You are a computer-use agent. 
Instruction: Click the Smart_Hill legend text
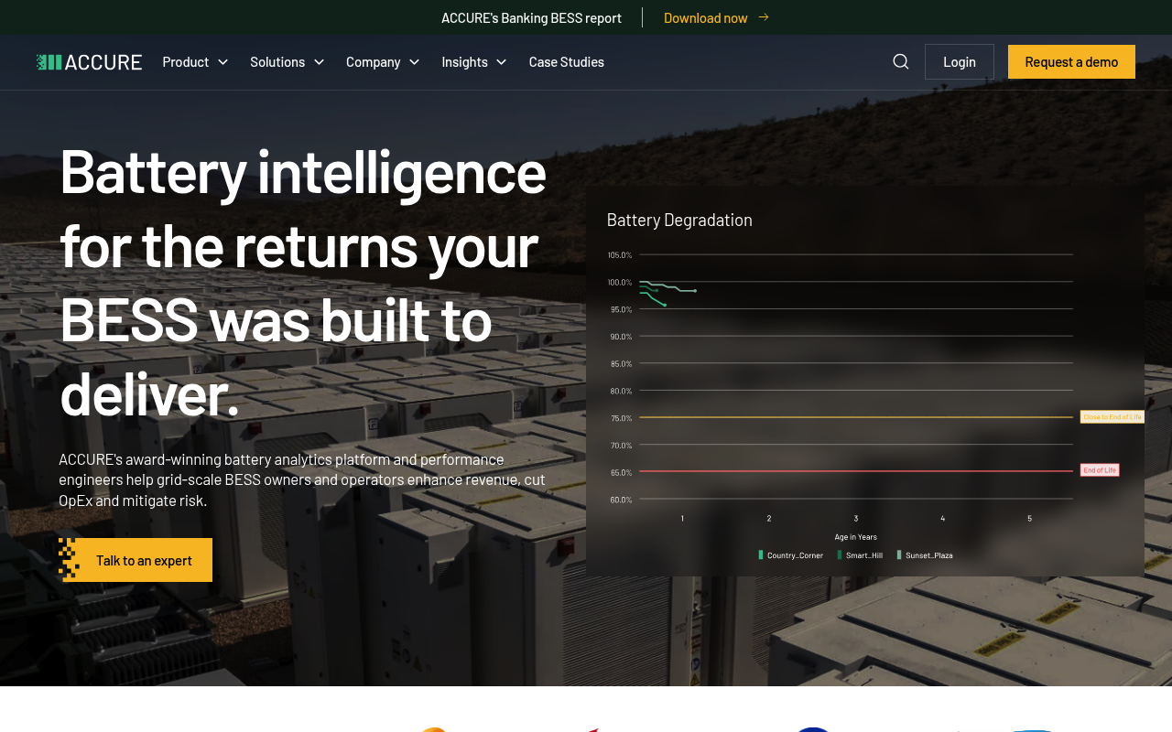click(864, 555)
